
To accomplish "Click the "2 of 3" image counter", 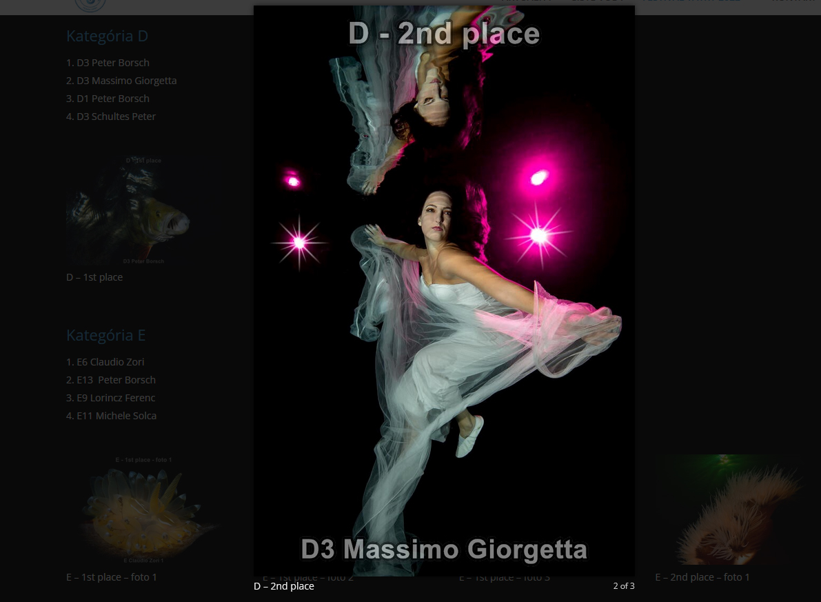I will (624, 585).
